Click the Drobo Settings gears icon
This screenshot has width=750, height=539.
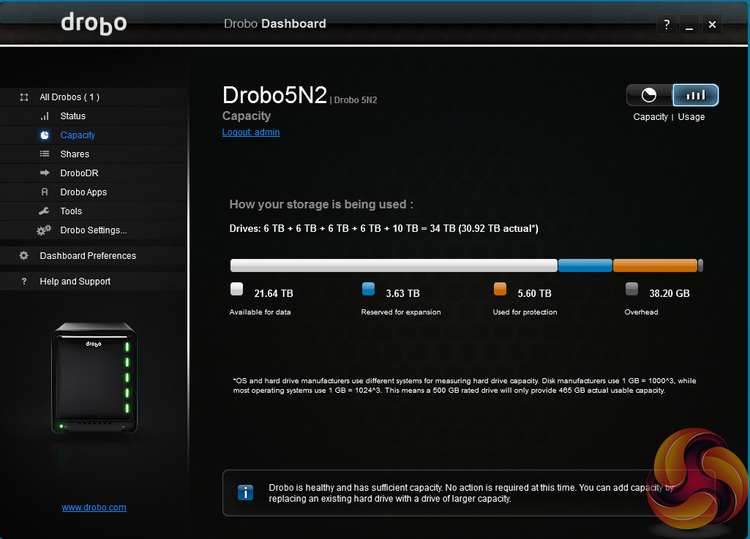(x=44, y=230)
